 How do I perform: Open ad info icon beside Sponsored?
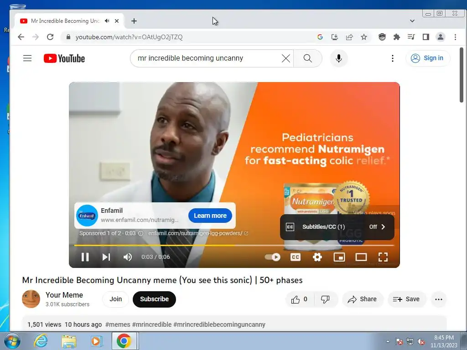point(141,233)
